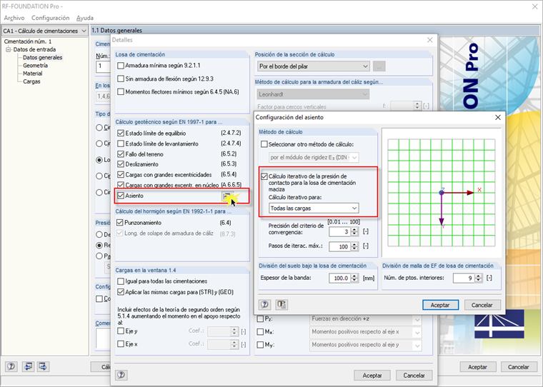543x387 pixels.
Task: Check the Mx checkbox
Action: [x=260, y=331]
